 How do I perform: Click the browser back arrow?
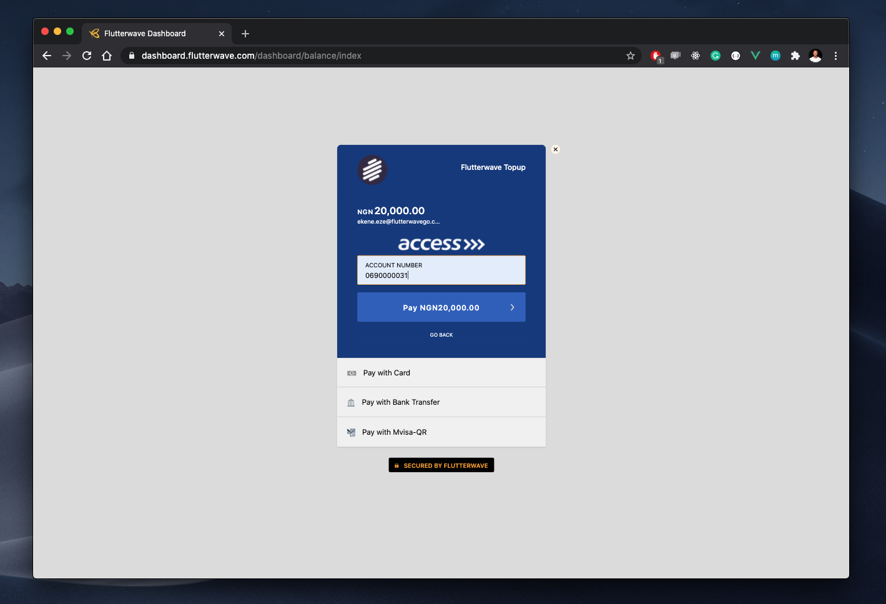tap(47, 56)
